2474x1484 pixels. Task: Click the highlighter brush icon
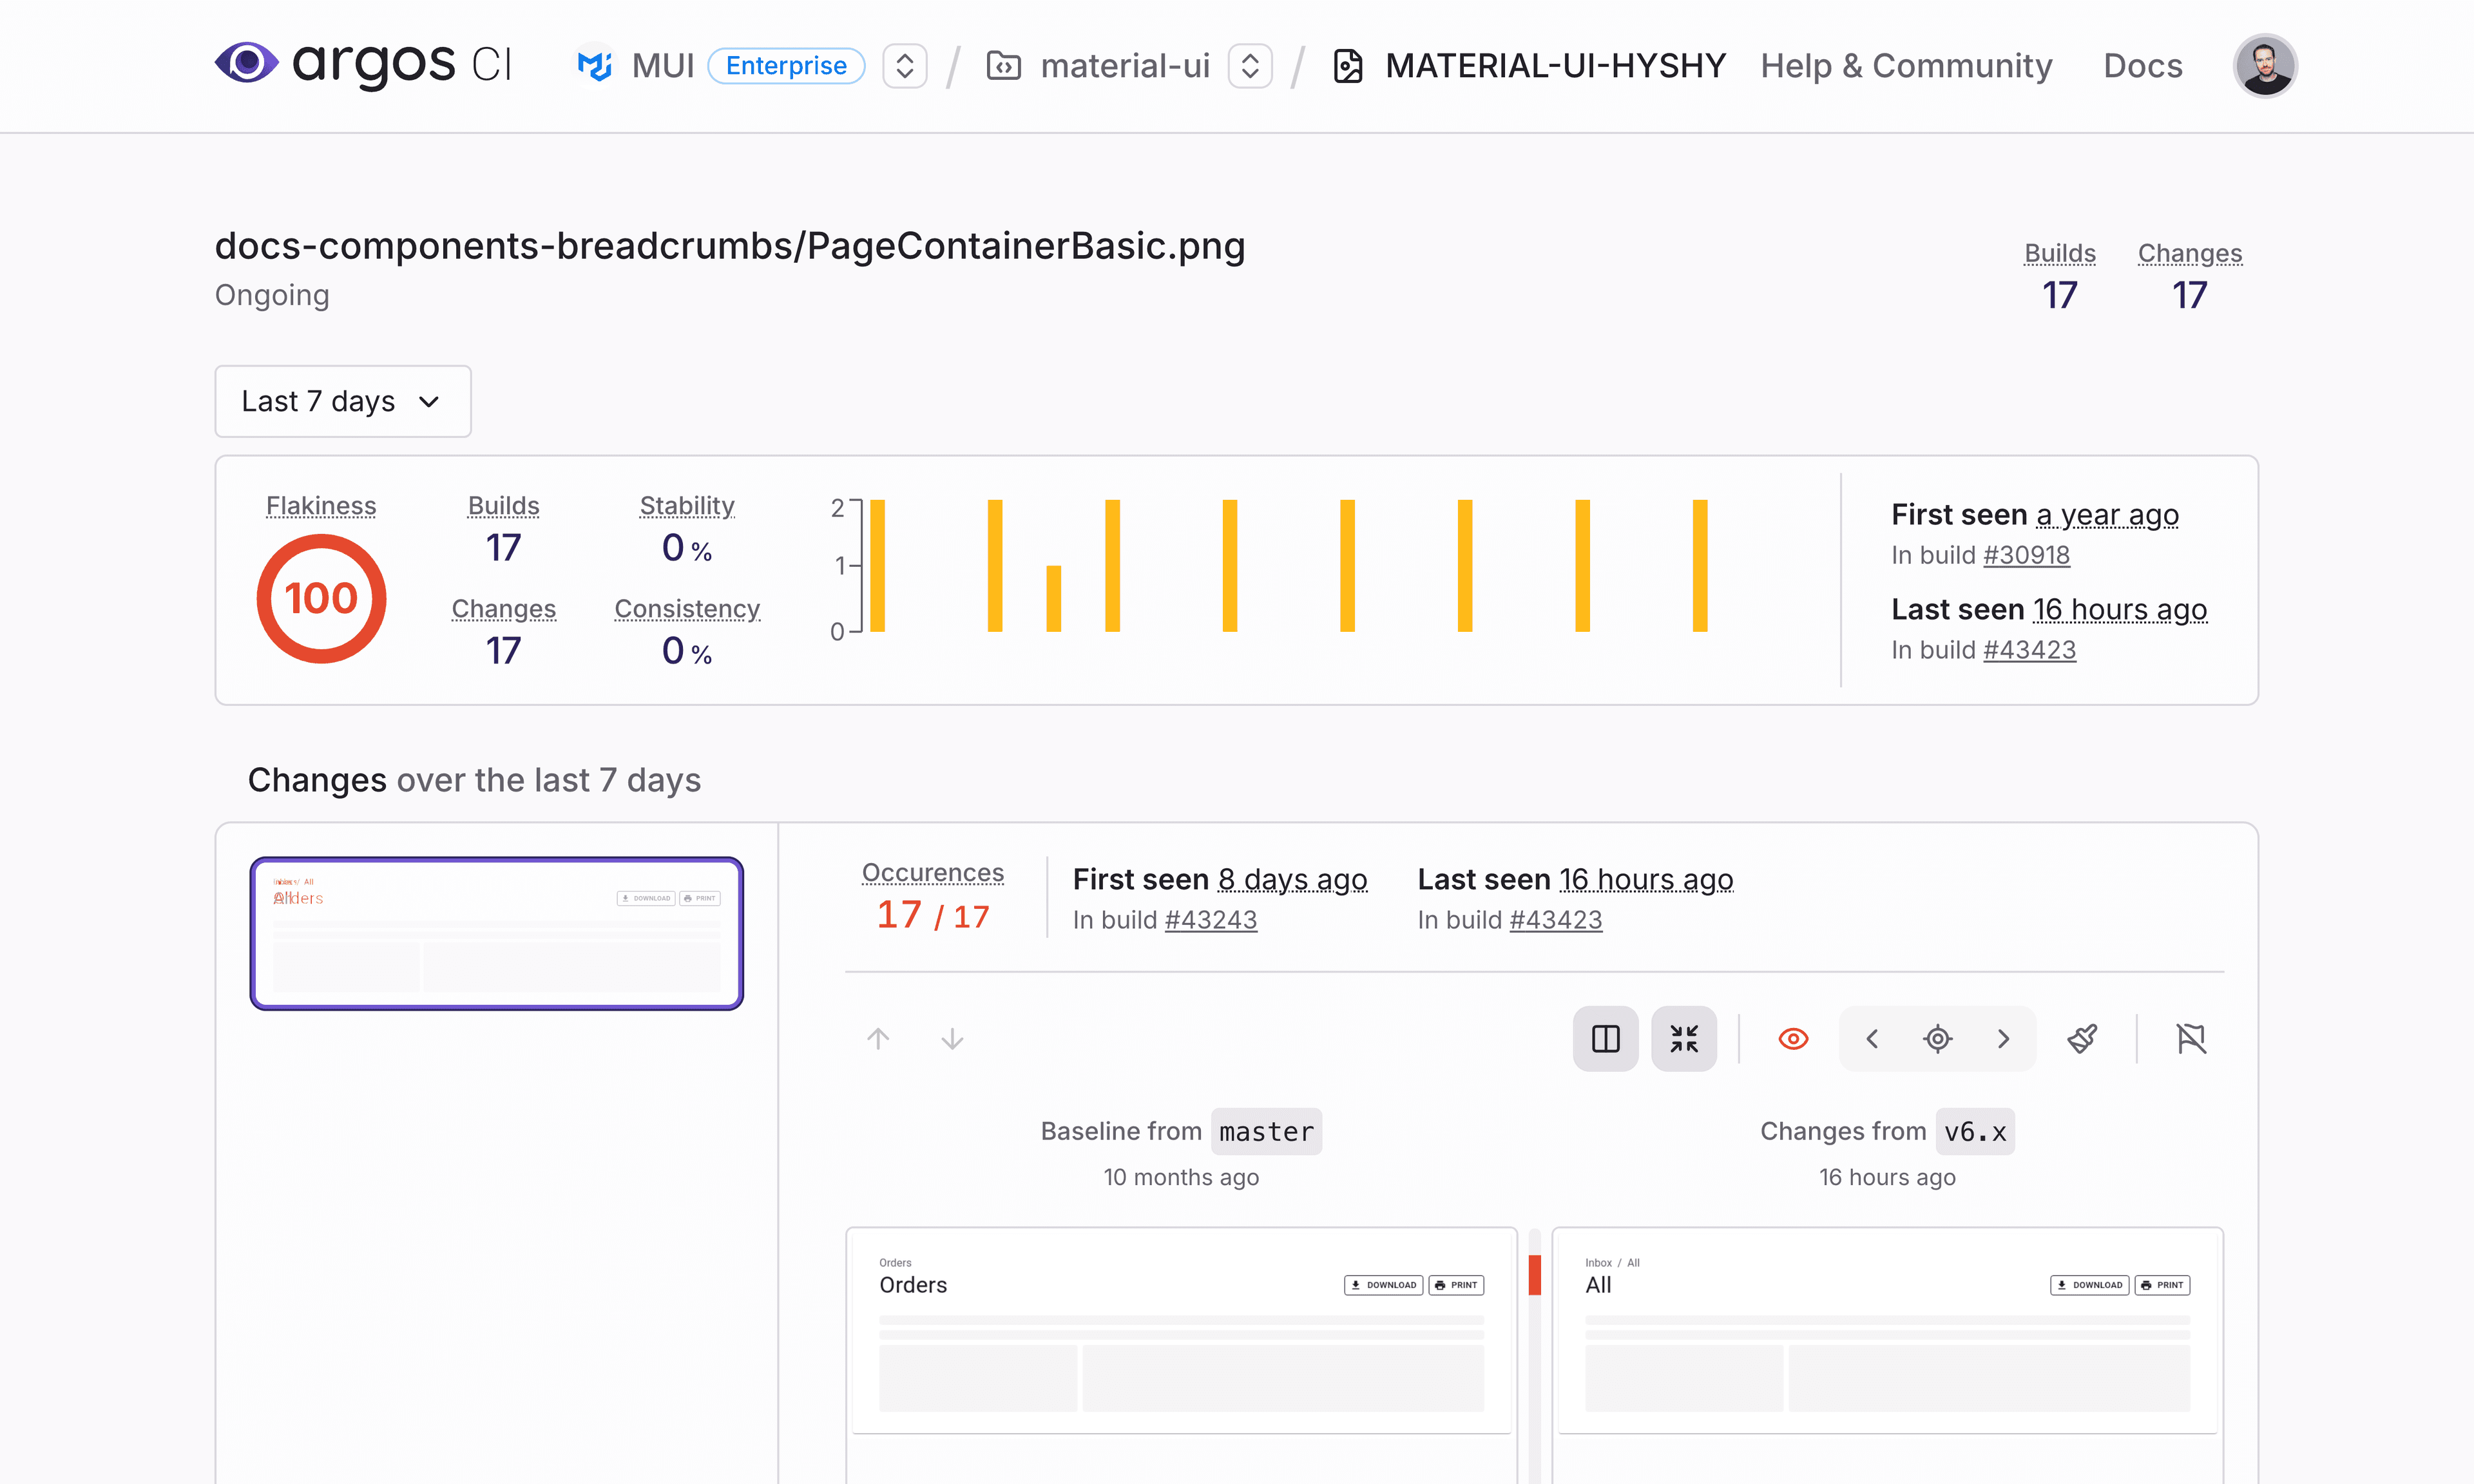coord(2082,1039)
